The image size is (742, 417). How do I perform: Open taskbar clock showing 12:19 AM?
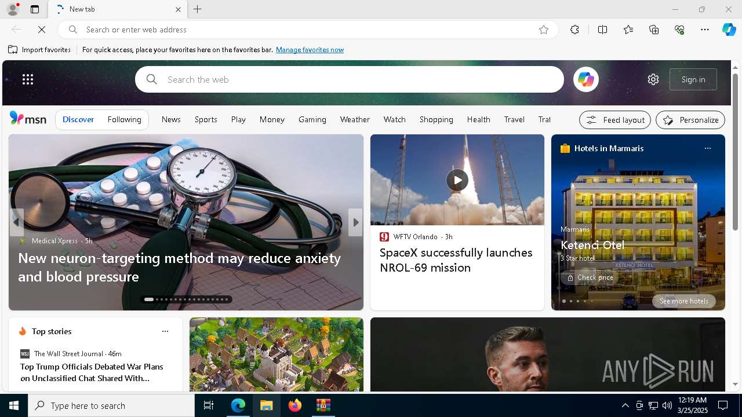692,405
